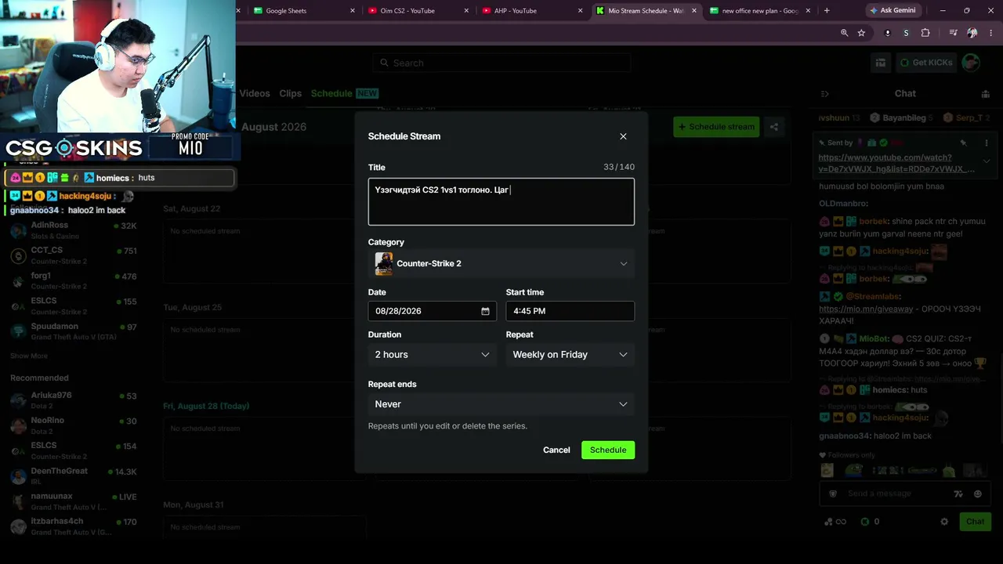Click Show More under the Following list
This screenshot has height=564, width=1003.
click(x=29, y=356)
